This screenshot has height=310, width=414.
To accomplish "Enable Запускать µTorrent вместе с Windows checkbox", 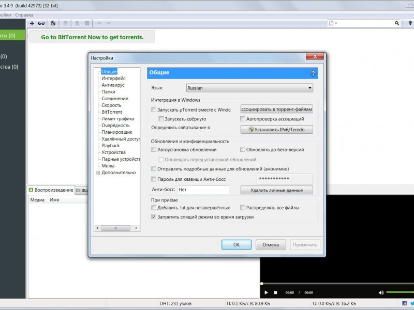I will [154, 110].
